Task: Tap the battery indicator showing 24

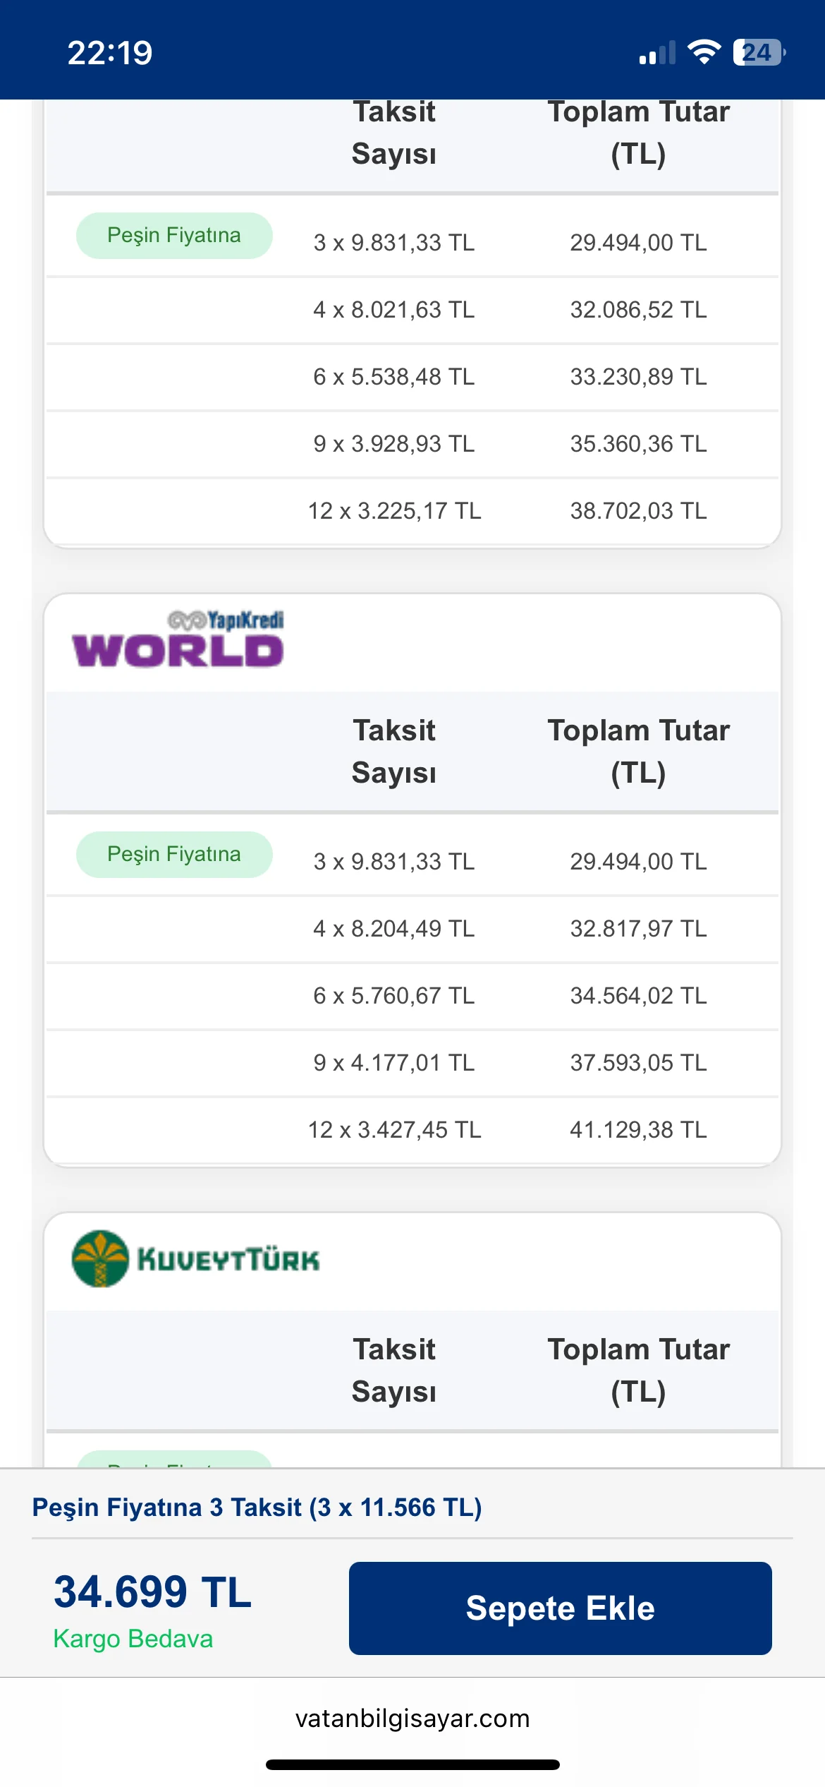Action: [x=759, y=52]
